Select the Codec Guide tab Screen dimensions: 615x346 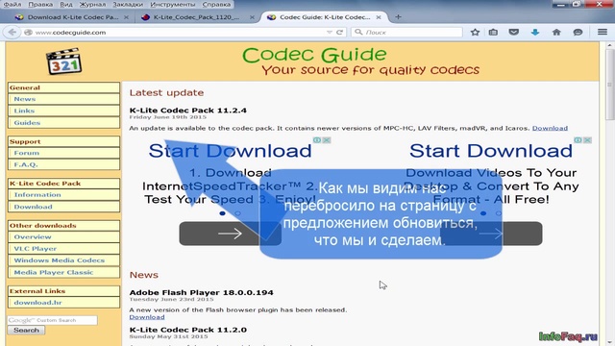(325, 17)
